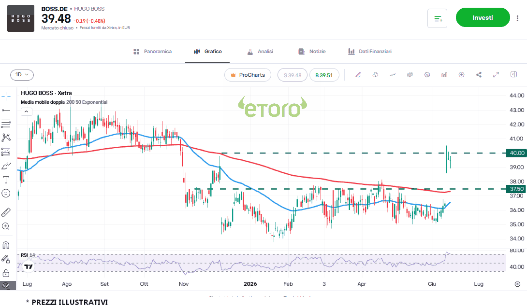
Task: Switch to the Panoramica tab
Action: (x=153, y=51)
